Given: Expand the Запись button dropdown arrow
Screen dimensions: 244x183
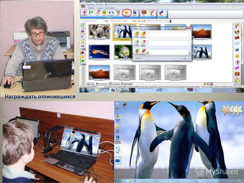Looking at the screenshot, I should pyautogui.click(x=165, y=13).
